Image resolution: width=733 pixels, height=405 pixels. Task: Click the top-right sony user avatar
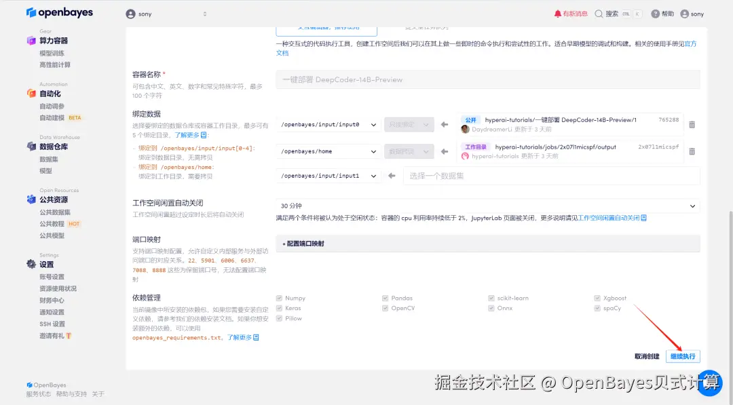point(684,14)
